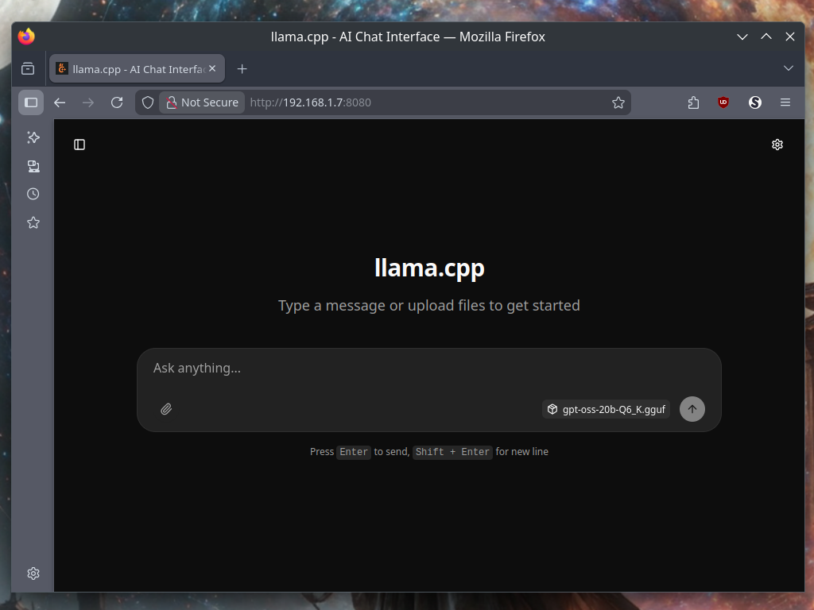Screen dimensions: 814x610
Task: Open the AI chatbot sparkle sidebar icon
Action: pos(33,137)
